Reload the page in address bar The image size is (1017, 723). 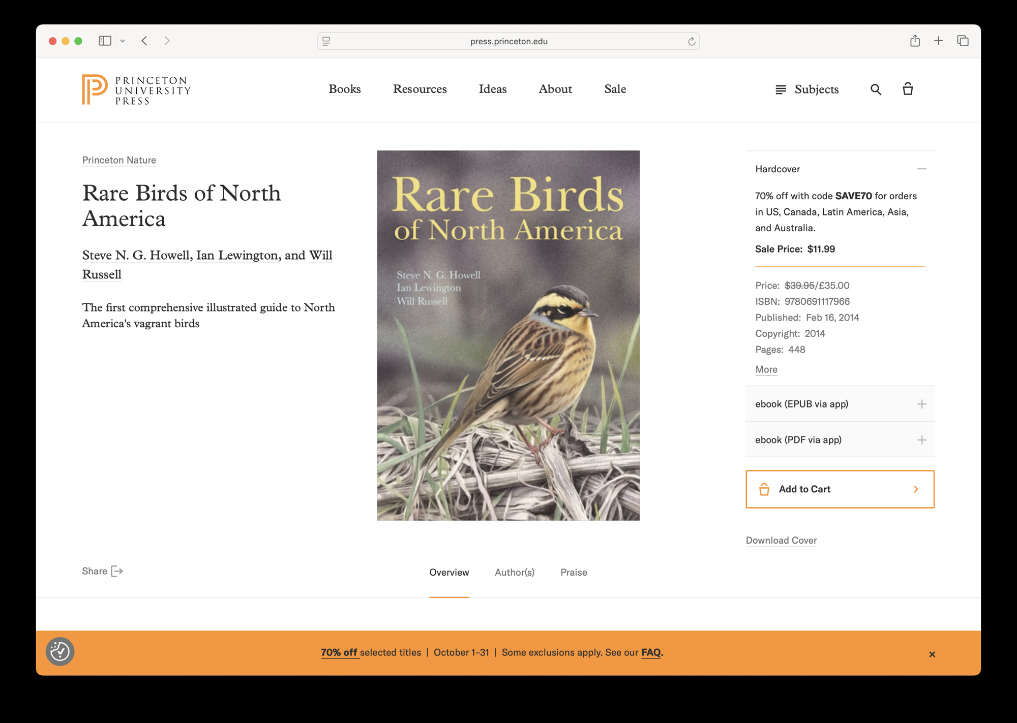point(691,41)
